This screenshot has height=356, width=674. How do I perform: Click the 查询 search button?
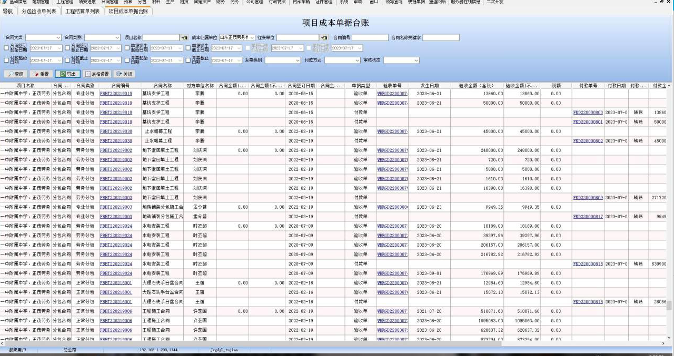(16, 74)
